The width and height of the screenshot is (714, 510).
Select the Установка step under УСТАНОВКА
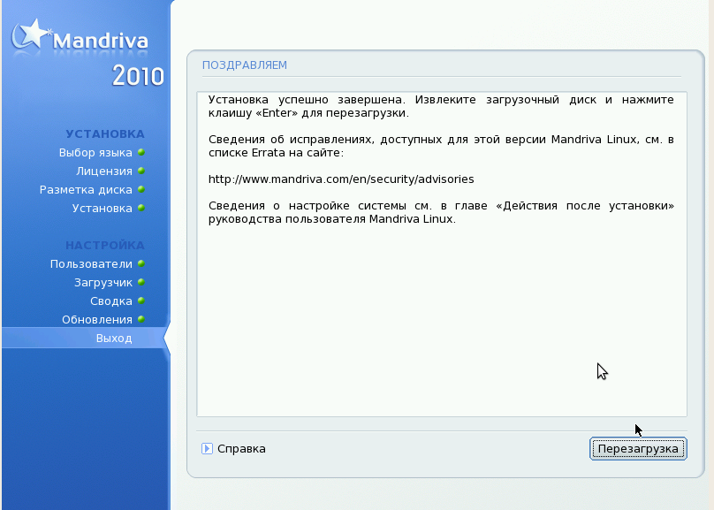[x=102, y=208]
